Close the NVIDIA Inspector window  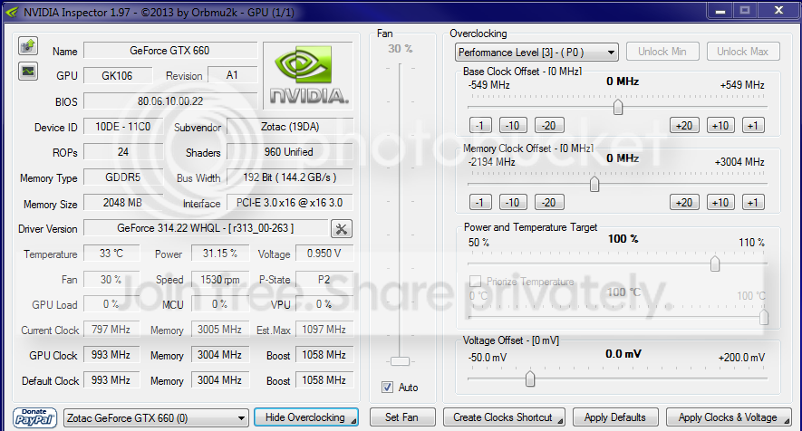click(779, 10)
